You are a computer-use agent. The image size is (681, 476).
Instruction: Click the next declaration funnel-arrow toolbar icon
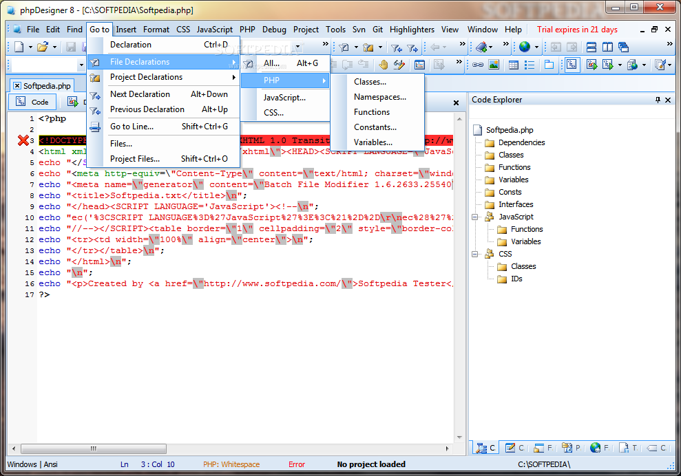point(412,47)
